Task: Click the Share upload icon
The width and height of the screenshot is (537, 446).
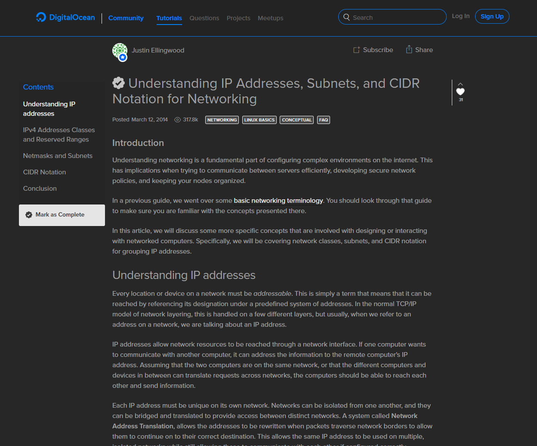Action: click(409, 50)
